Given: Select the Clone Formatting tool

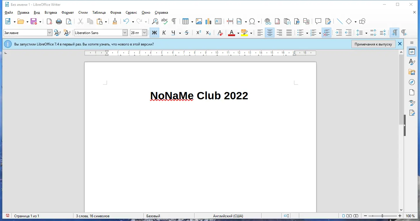Looking at the screenshot, I should click(x=114, y=21).
